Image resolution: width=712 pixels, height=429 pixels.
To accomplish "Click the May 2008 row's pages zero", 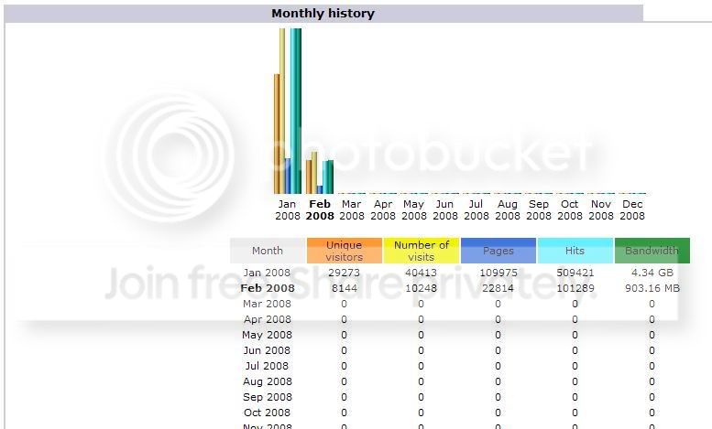I will (498, 335).
